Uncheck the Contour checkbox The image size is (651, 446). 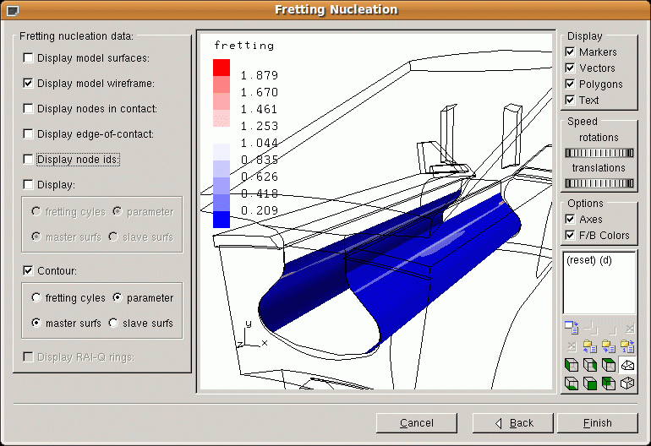click(x=28, y=270)
